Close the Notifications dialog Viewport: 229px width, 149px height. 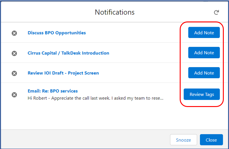(x=211, y=140)
